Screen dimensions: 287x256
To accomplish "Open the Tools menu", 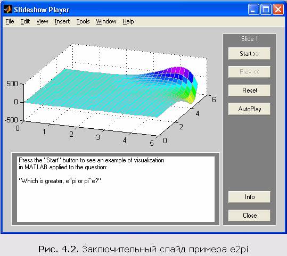I will pos(83,21).
